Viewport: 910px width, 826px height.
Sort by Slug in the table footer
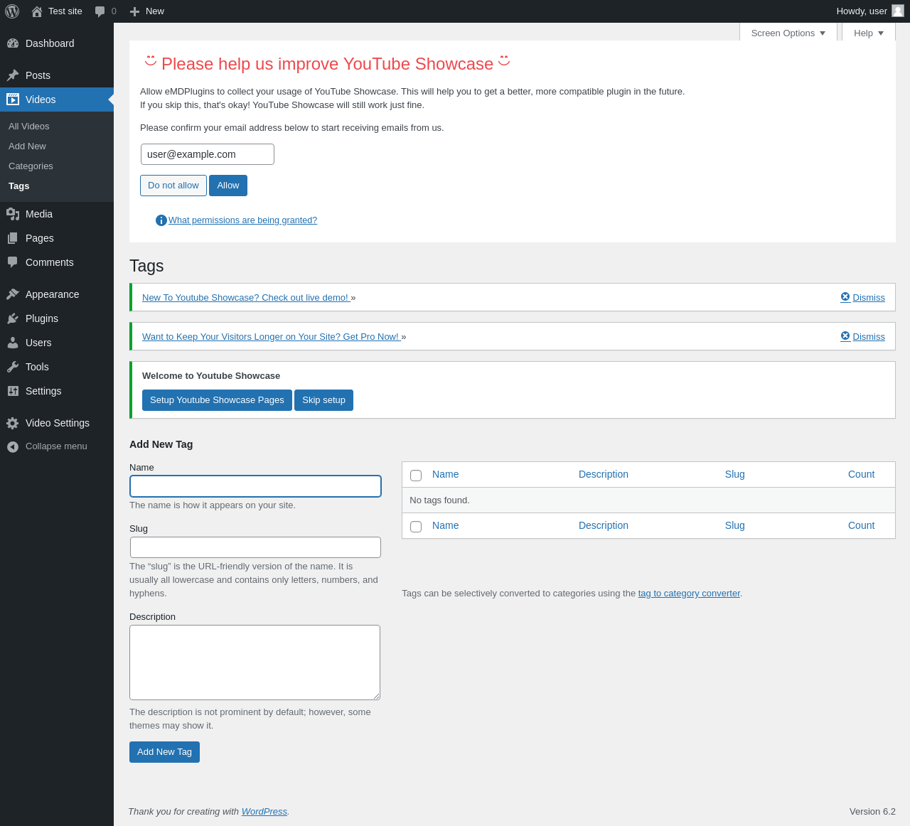coord(735,525)
